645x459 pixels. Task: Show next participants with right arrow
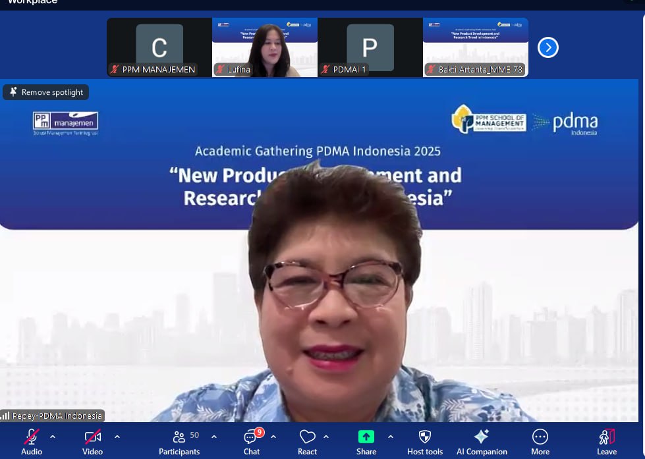tap(548, 47)
